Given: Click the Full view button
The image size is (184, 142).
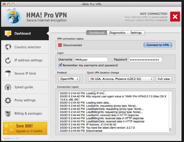Looking at the screenshot, I should click(x=164, y=79).
